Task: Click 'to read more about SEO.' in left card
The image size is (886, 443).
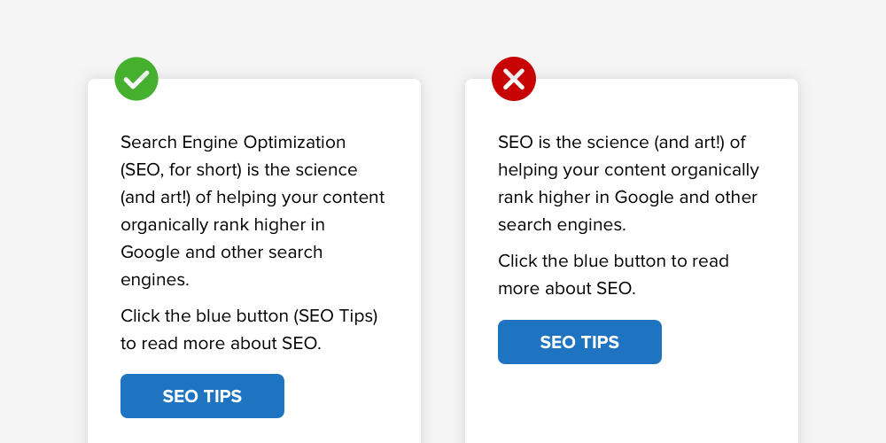Action: click(x=221, y=343)
